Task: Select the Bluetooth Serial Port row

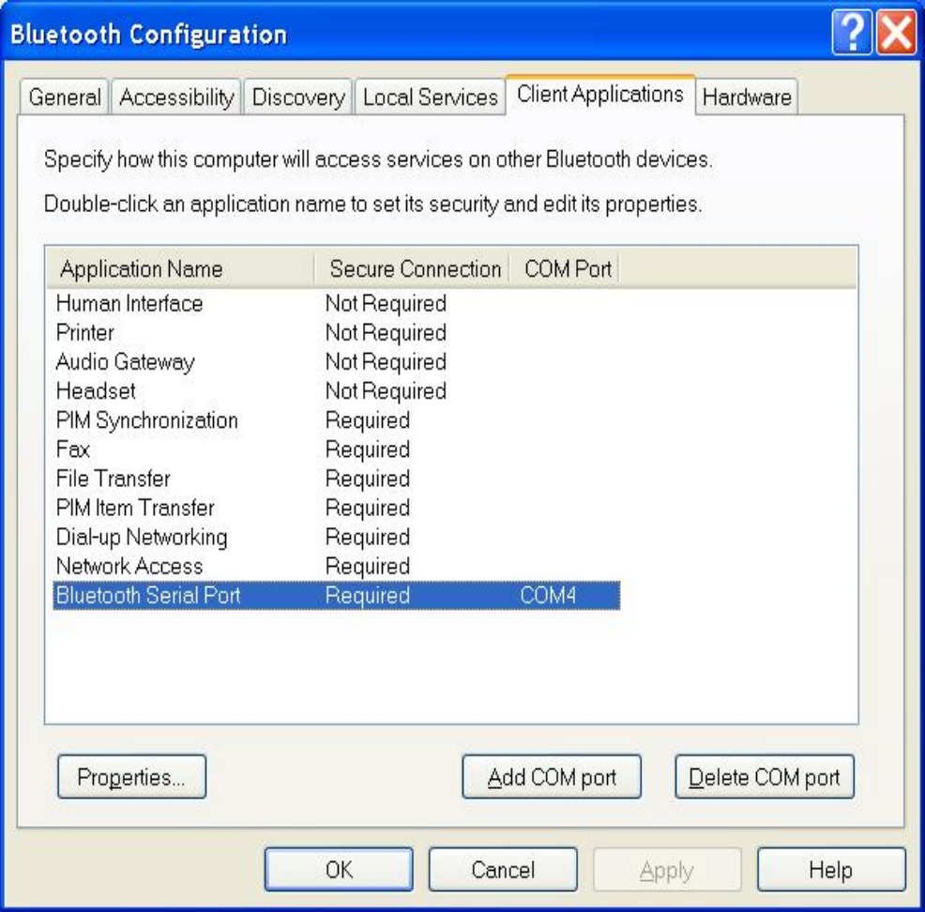Action: (x=336, y=595)
